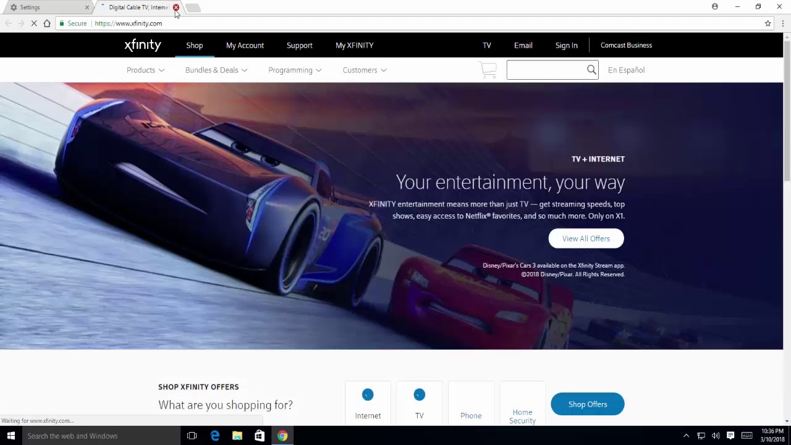Expand the Programming dropdown
The height and width of the screenshot is (445, 791).
(x=295, y=70)
